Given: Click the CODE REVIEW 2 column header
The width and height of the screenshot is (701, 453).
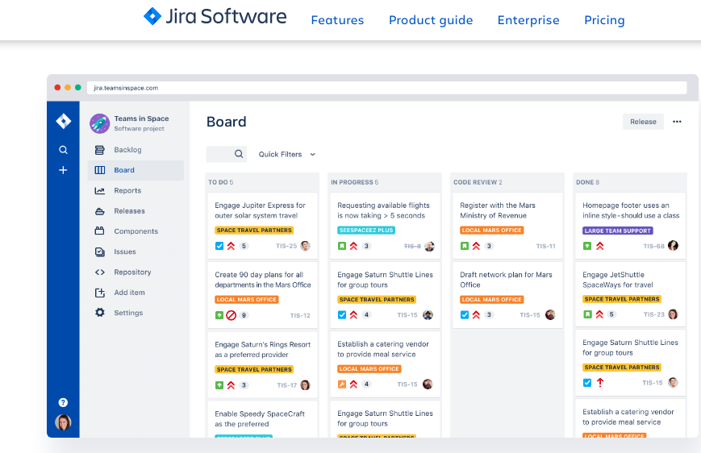Looking at the screenshot, I should click(478, 182).
